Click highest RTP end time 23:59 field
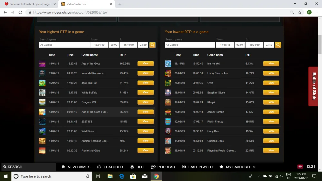Image resolution: width=322 pixels, height=181 pixels. [x=143, y=45]
